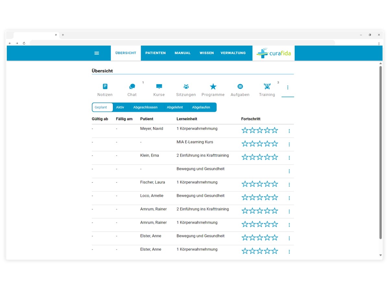
Task: Open row options for Klein, Erna
Action: [x=289, y=158]
